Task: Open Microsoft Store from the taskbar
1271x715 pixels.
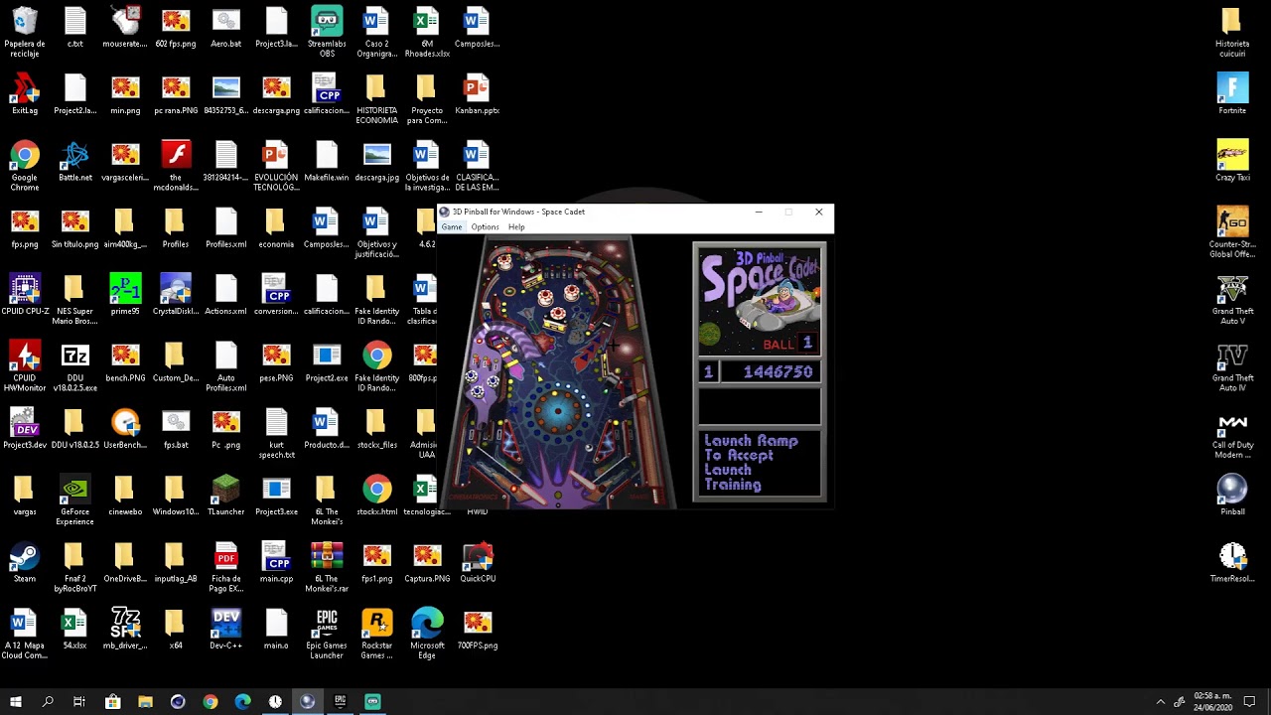Action: pos(112,701)
